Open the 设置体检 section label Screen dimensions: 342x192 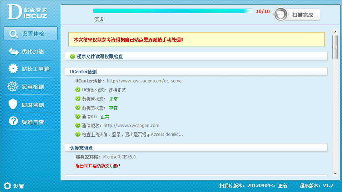(x=33, y=34)
